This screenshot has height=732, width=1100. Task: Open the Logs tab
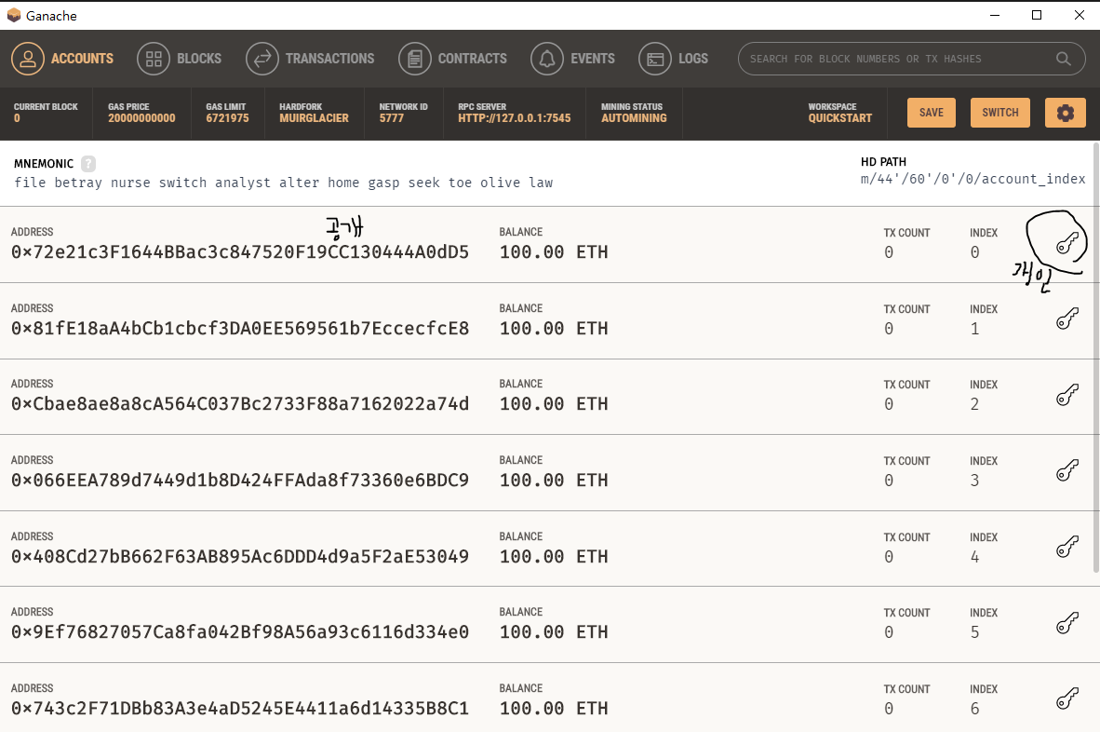click(x=674, y=59)
